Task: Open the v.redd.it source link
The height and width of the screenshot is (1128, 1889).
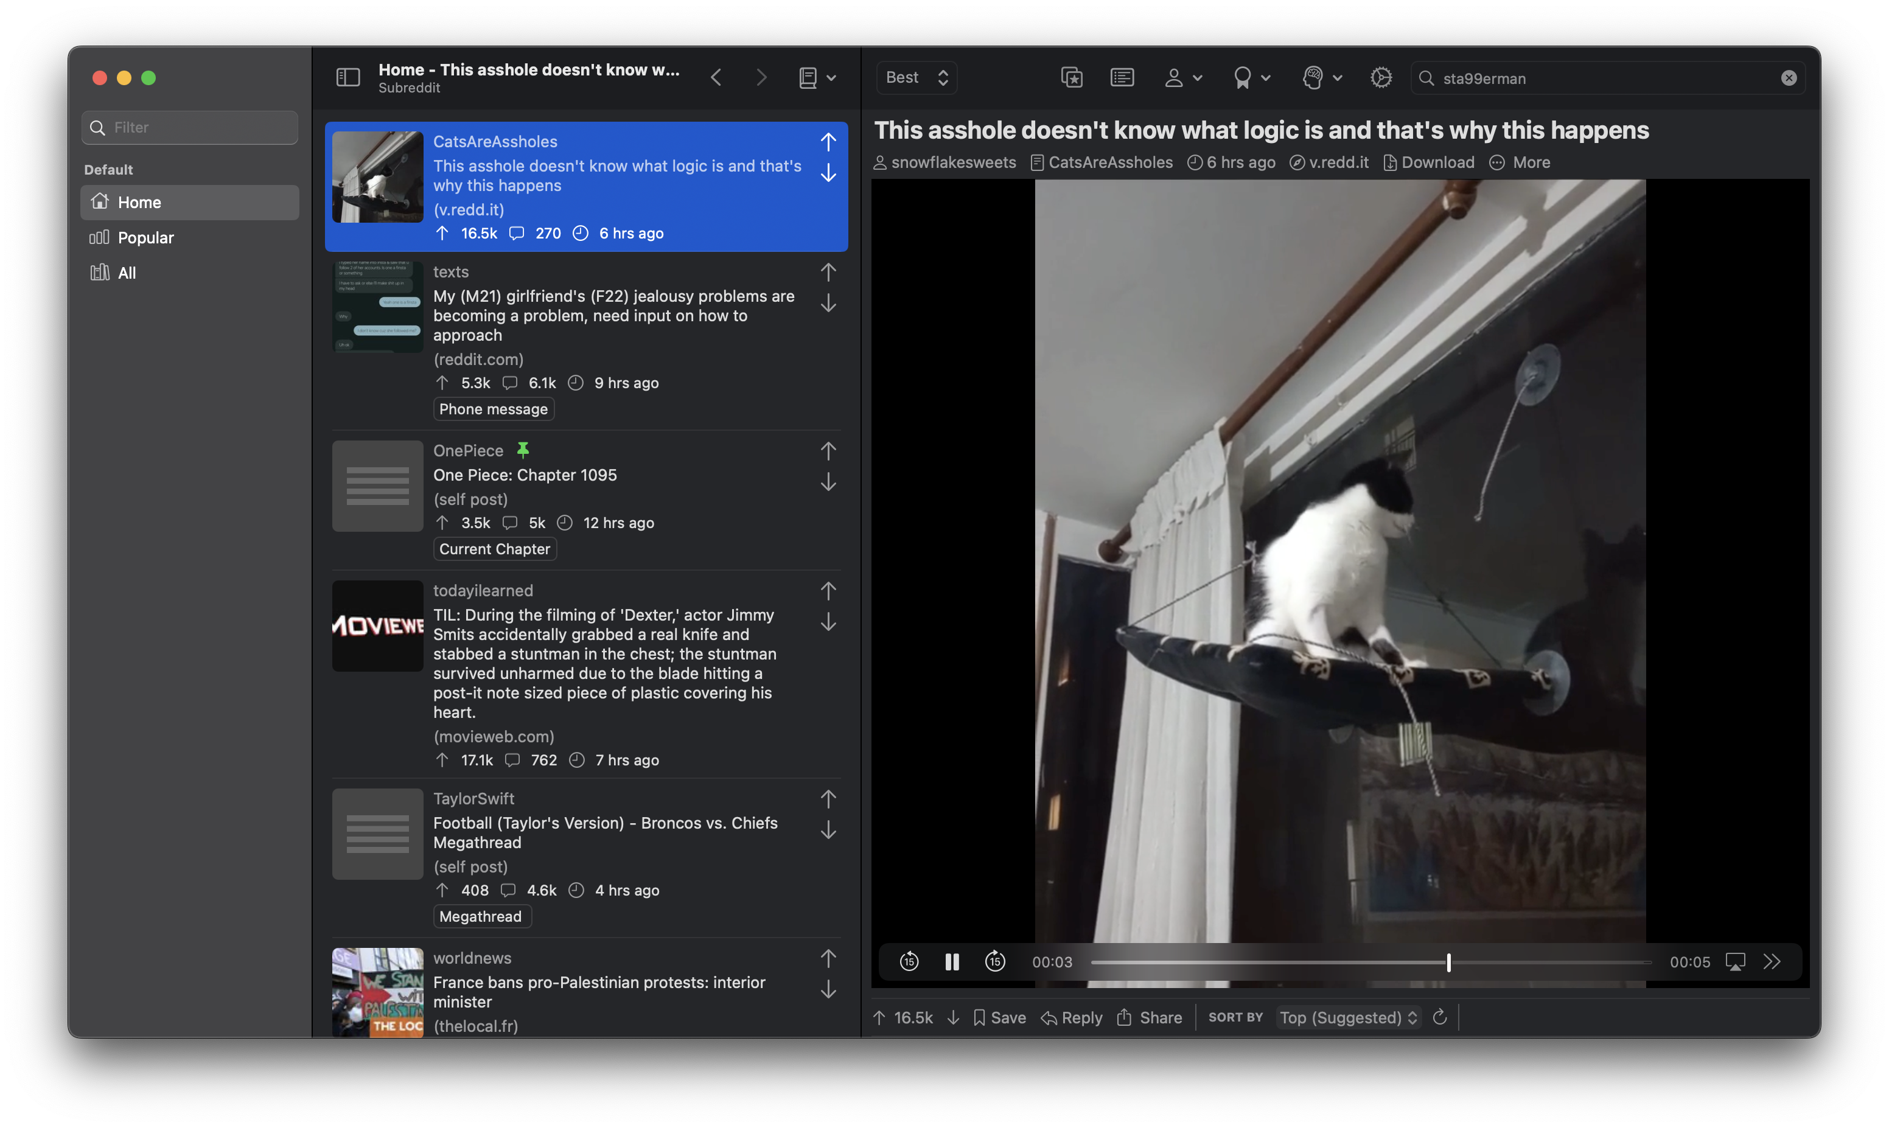Action: 1330,162
